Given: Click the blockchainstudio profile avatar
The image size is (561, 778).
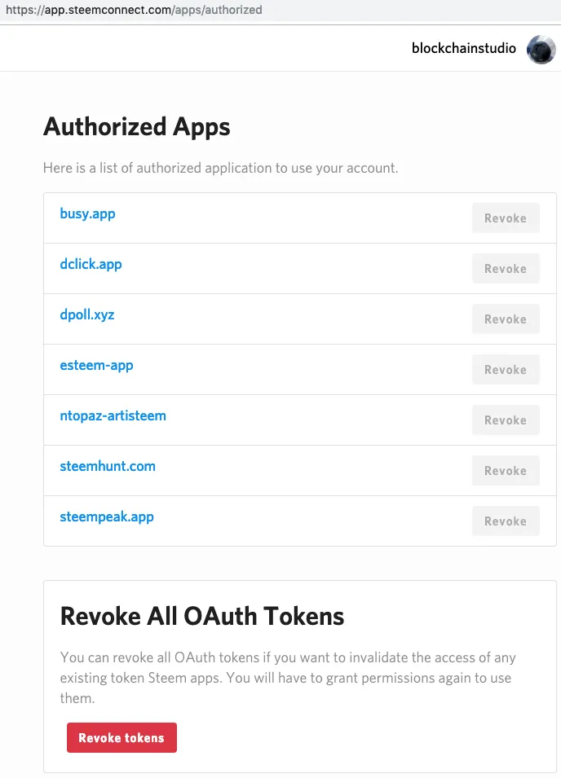Looking at the screenshot, I should 541,49.
